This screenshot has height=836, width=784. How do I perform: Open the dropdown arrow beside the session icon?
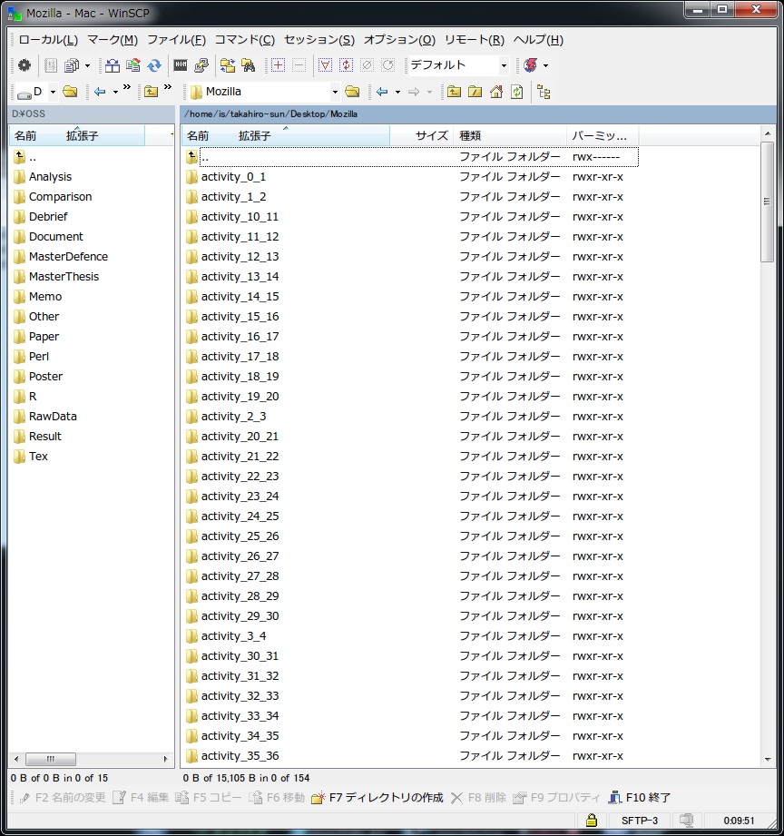(545, 65)
